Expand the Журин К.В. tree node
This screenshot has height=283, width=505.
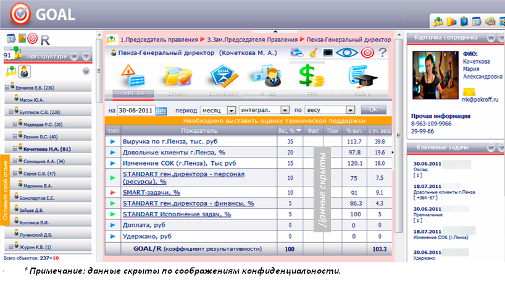11,247
